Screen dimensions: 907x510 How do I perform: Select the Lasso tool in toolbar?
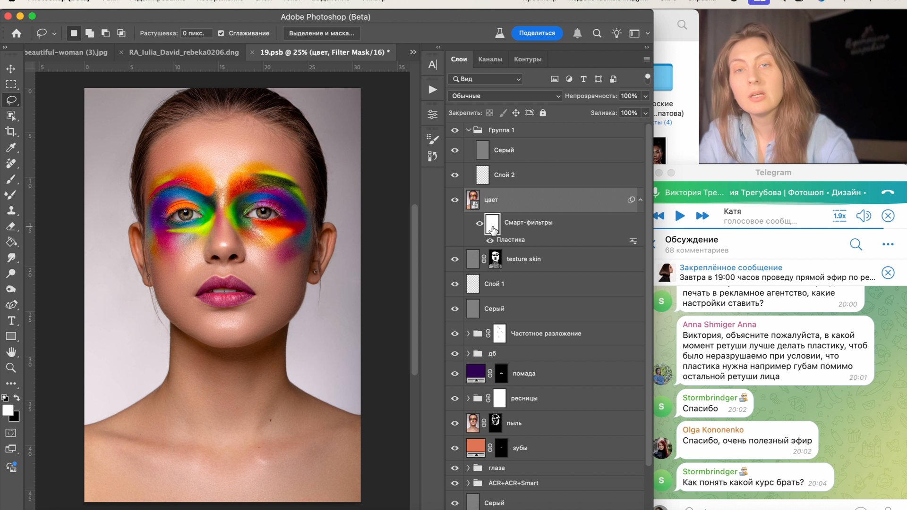[11, 100]
